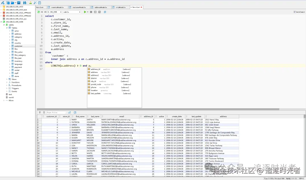Click the user account icon in toolbar
306x180 pixels.
[x=30, y=3]
